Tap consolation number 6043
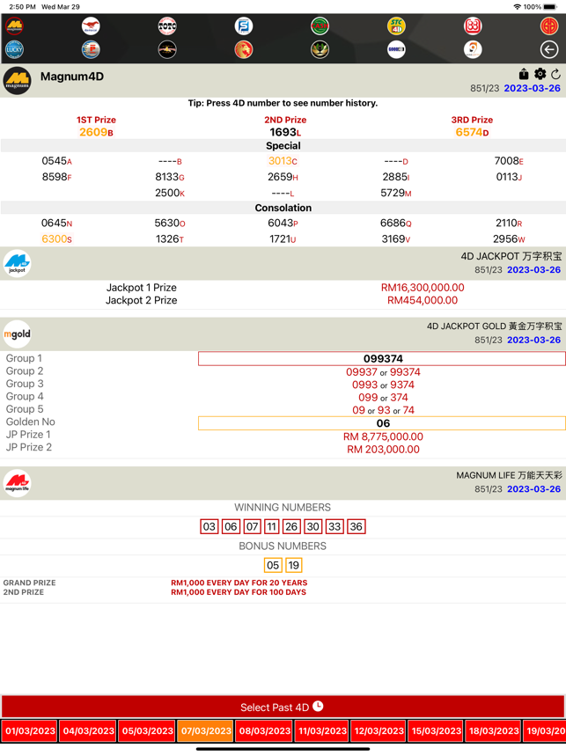This screenshot has width=566, height=755. (283, 223)
